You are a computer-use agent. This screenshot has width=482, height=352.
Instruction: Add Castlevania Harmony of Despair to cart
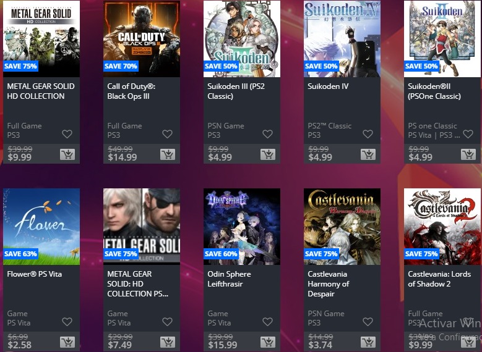[368, 342]
